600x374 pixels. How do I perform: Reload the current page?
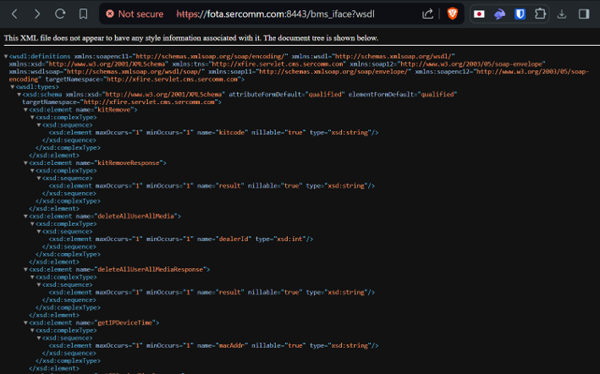point(60,14)
